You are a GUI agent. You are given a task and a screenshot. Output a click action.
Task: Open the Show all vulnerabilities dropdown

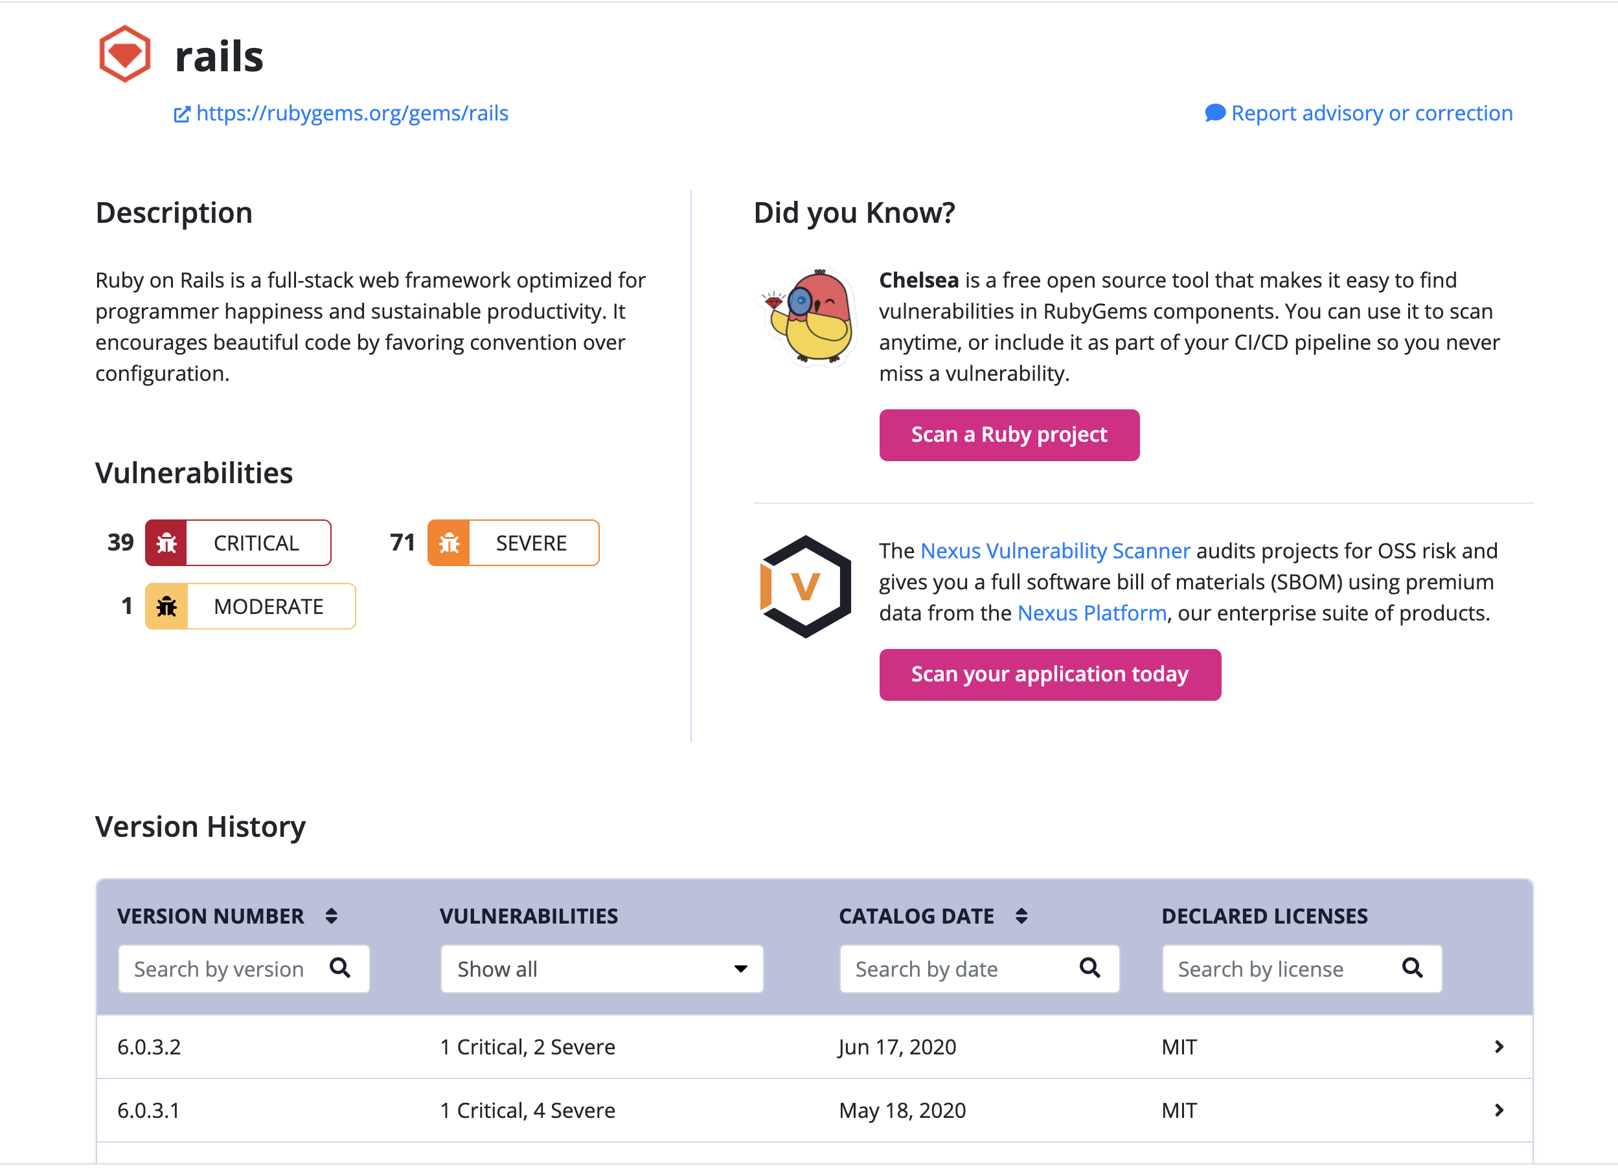click(601, 969)
